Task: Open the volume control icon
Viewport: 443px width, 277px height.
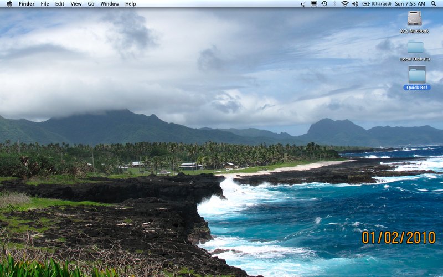Action: 355,4
